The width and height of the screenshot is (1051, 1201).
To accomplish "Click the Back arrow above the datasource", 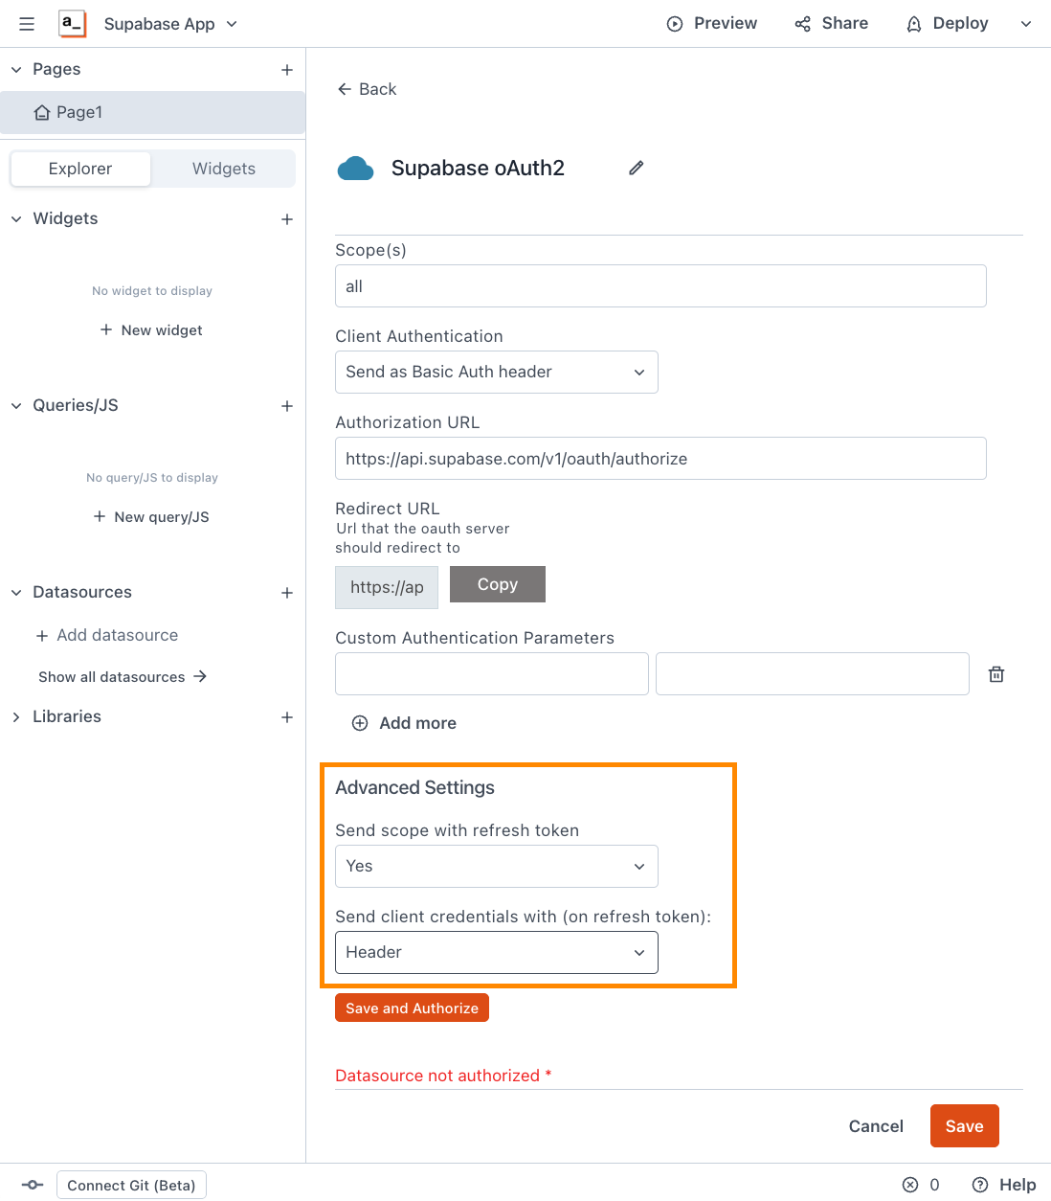I will click(345, 88).
